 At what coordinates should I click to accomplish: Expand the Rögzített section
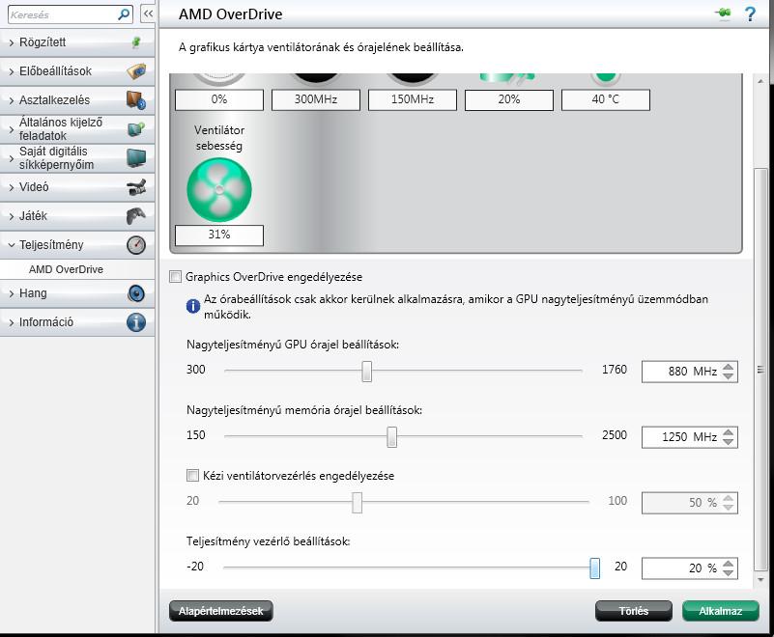click(12, 42)
